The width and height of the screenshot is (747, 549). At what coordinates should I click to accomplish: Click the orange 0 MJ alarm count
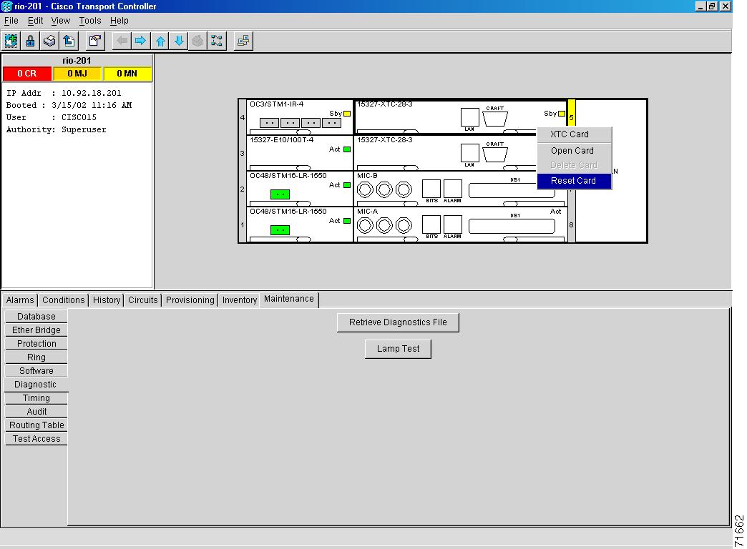tap(77, 74)
